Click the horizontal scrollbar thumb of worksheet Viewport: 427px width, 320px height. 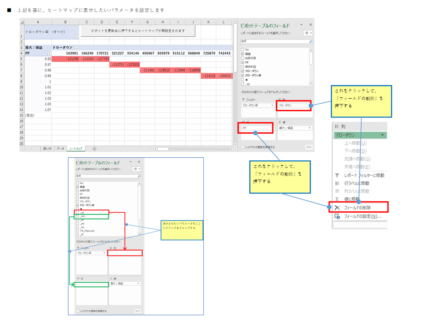(163, 149)
